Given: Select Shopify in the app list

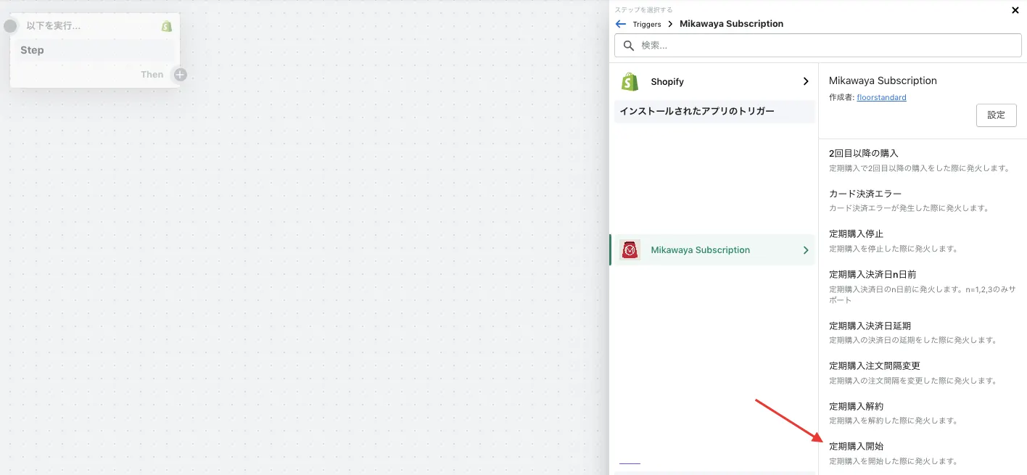Looking at the screenshot, I should (x=714, y=81).
